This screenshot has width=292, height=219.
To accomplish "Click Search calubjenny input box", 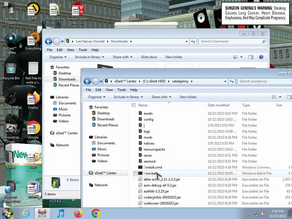I will coord(265,81).
